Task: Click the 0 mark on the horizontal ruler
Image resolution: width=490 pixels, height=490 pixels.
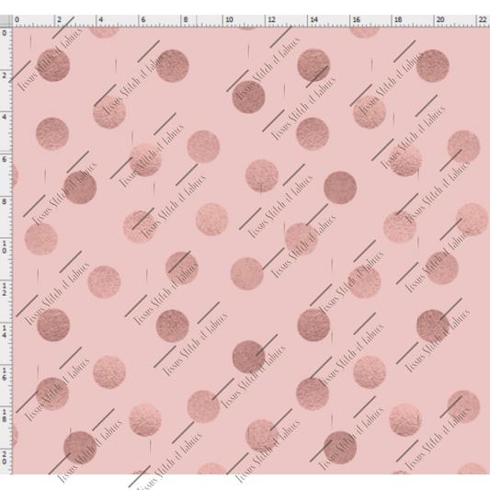Action: click(x=17, y=19)
